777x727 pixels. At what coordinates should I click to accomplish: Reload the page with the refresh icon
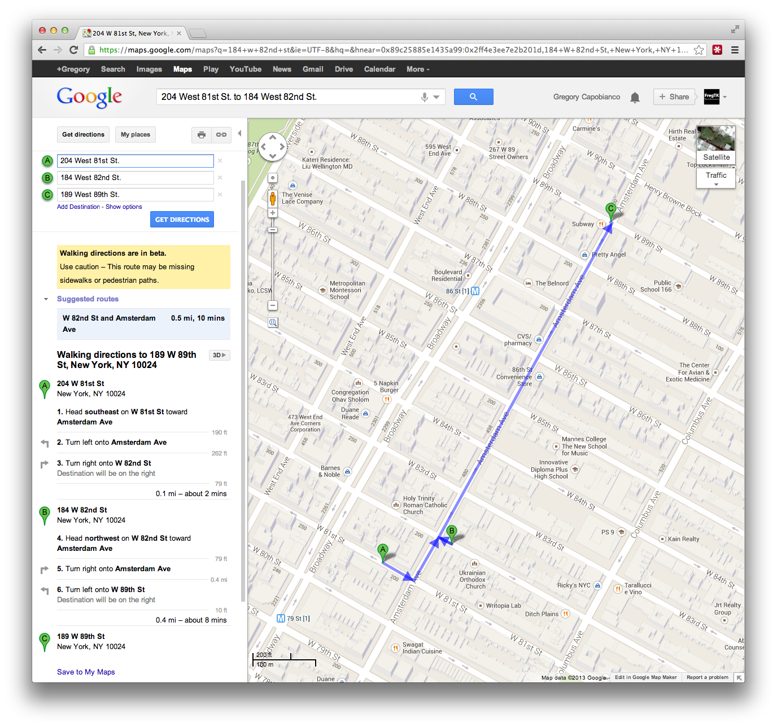pyautogui.click(x=73, y=50)
